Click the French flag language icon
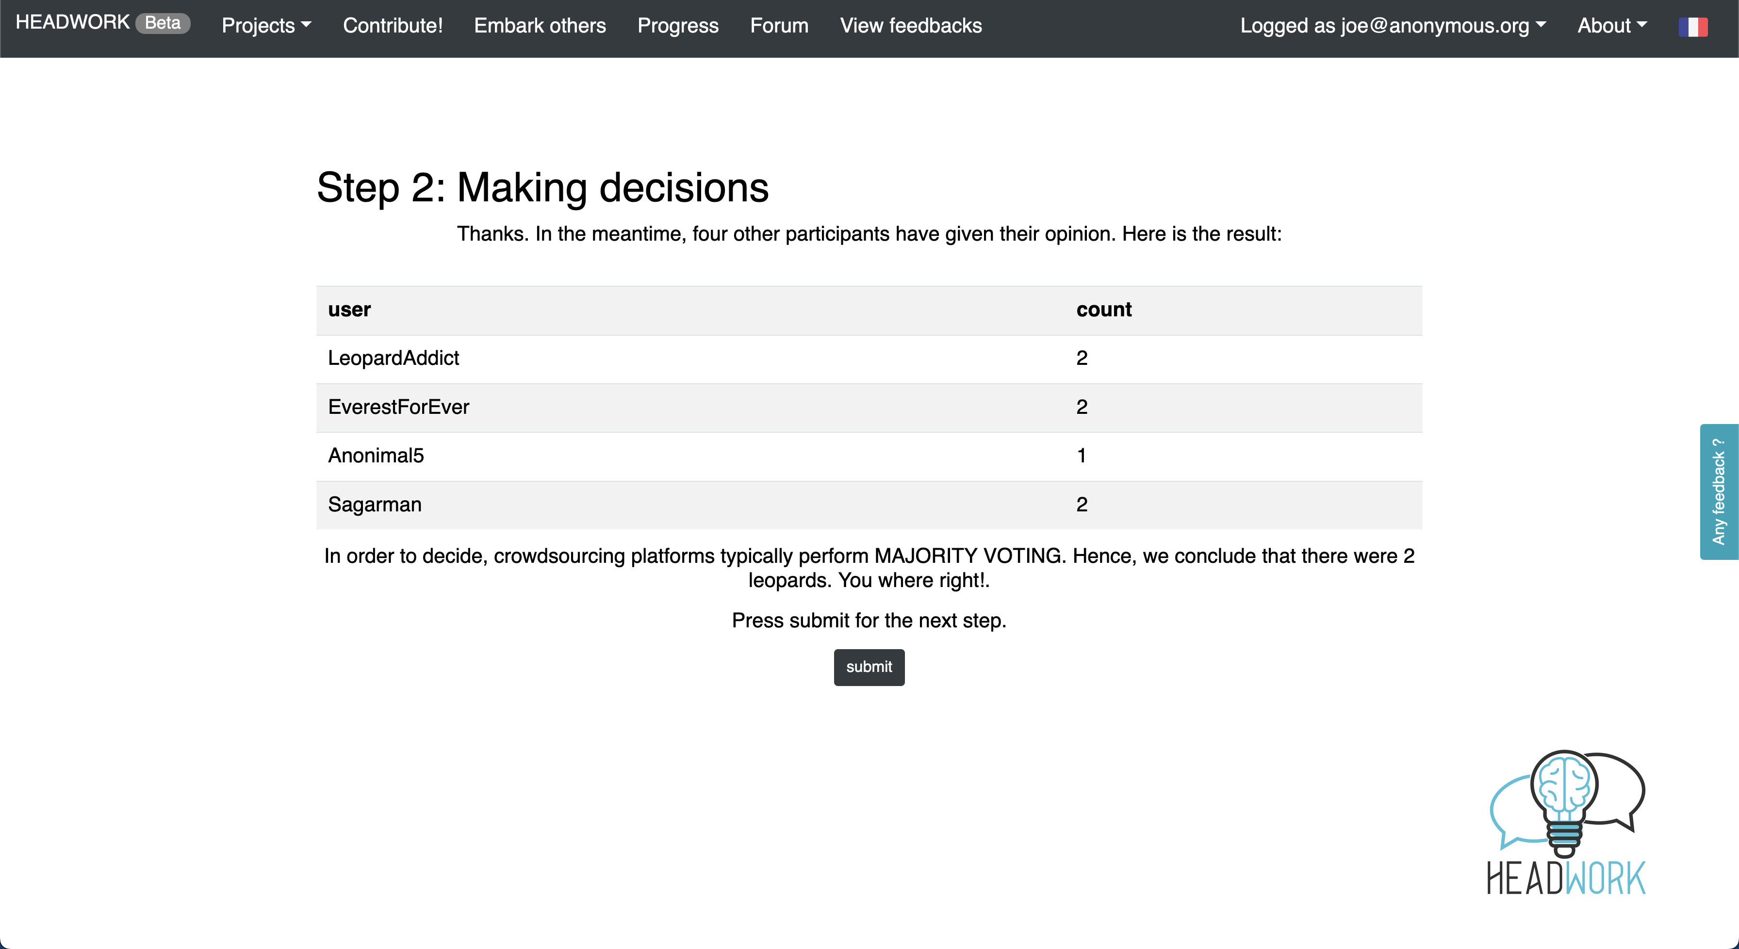 pos(1692,26)
